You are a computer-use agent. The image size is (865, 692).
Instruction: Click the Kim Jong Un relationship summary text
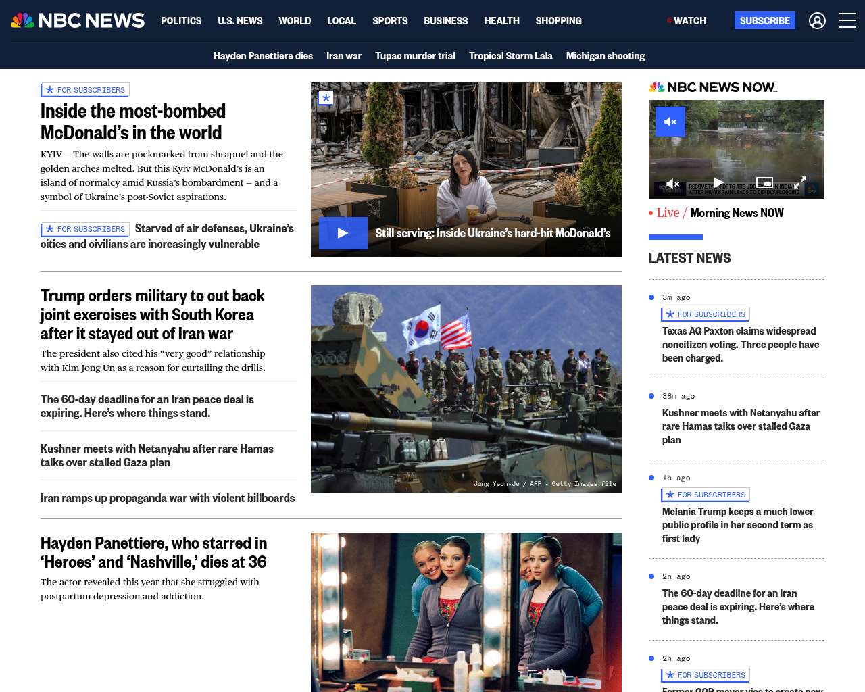153,361
